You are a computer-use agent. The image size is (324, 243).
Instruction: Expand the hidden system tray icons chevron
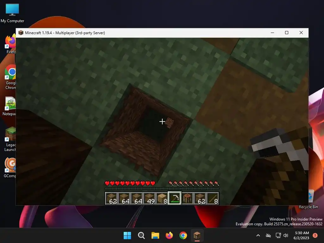(x=258, y=235)
